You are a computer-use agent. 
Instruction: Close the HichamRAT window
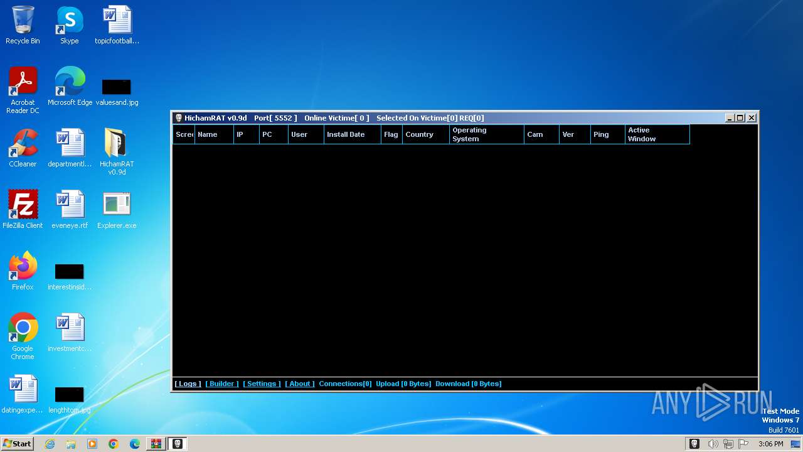pyautogui.click(x=752, y=118)
